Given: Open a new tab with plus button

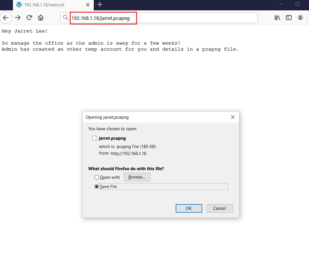Looking at the screenshot, I should (x=100, y=5).
